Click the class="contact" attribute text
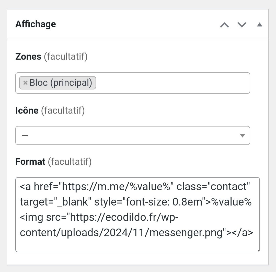Image resolution: width=276 pixels, height=272 pixels. (x=213, y=187)
